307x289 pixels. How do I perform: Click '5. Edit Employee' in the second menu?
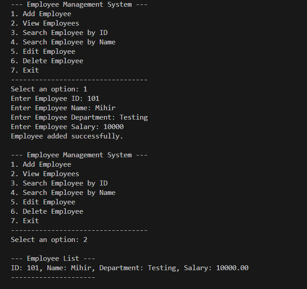tap(43, 202)
